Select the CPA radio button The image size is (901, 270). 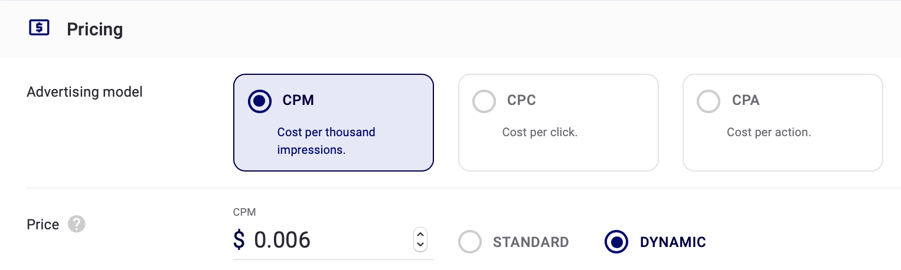pos(709,101)
